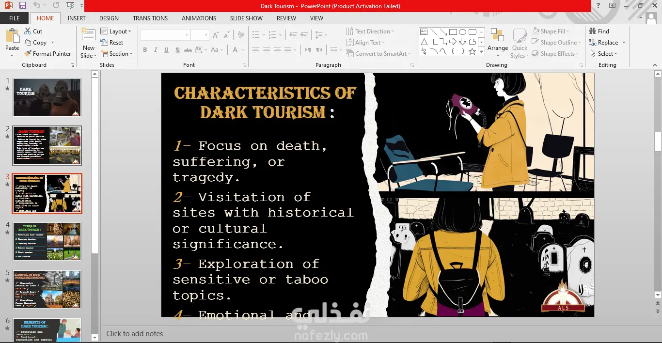Toggle Italic formatting
Viewport: 662px width, 343px height.
156,50
